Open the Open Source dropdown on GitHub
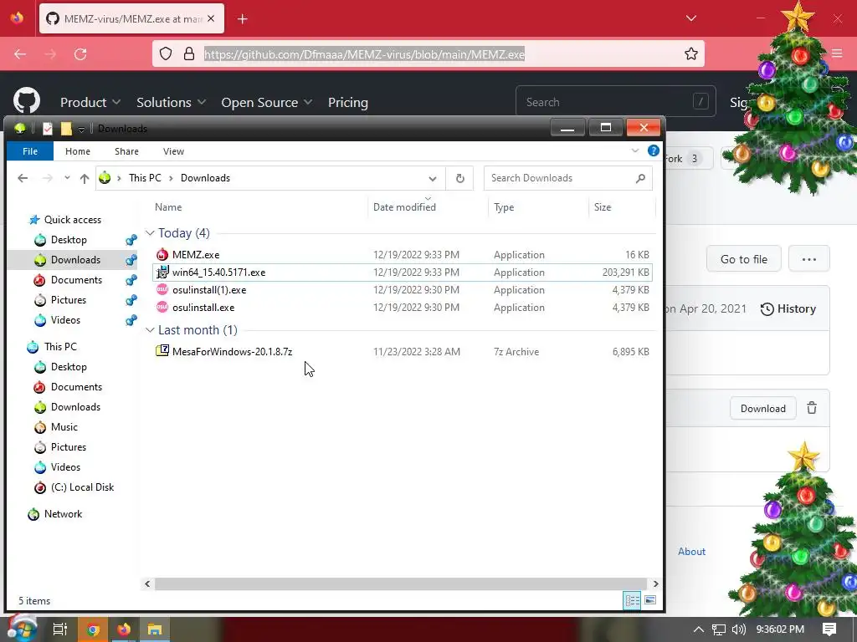 (x=266, y=102)
